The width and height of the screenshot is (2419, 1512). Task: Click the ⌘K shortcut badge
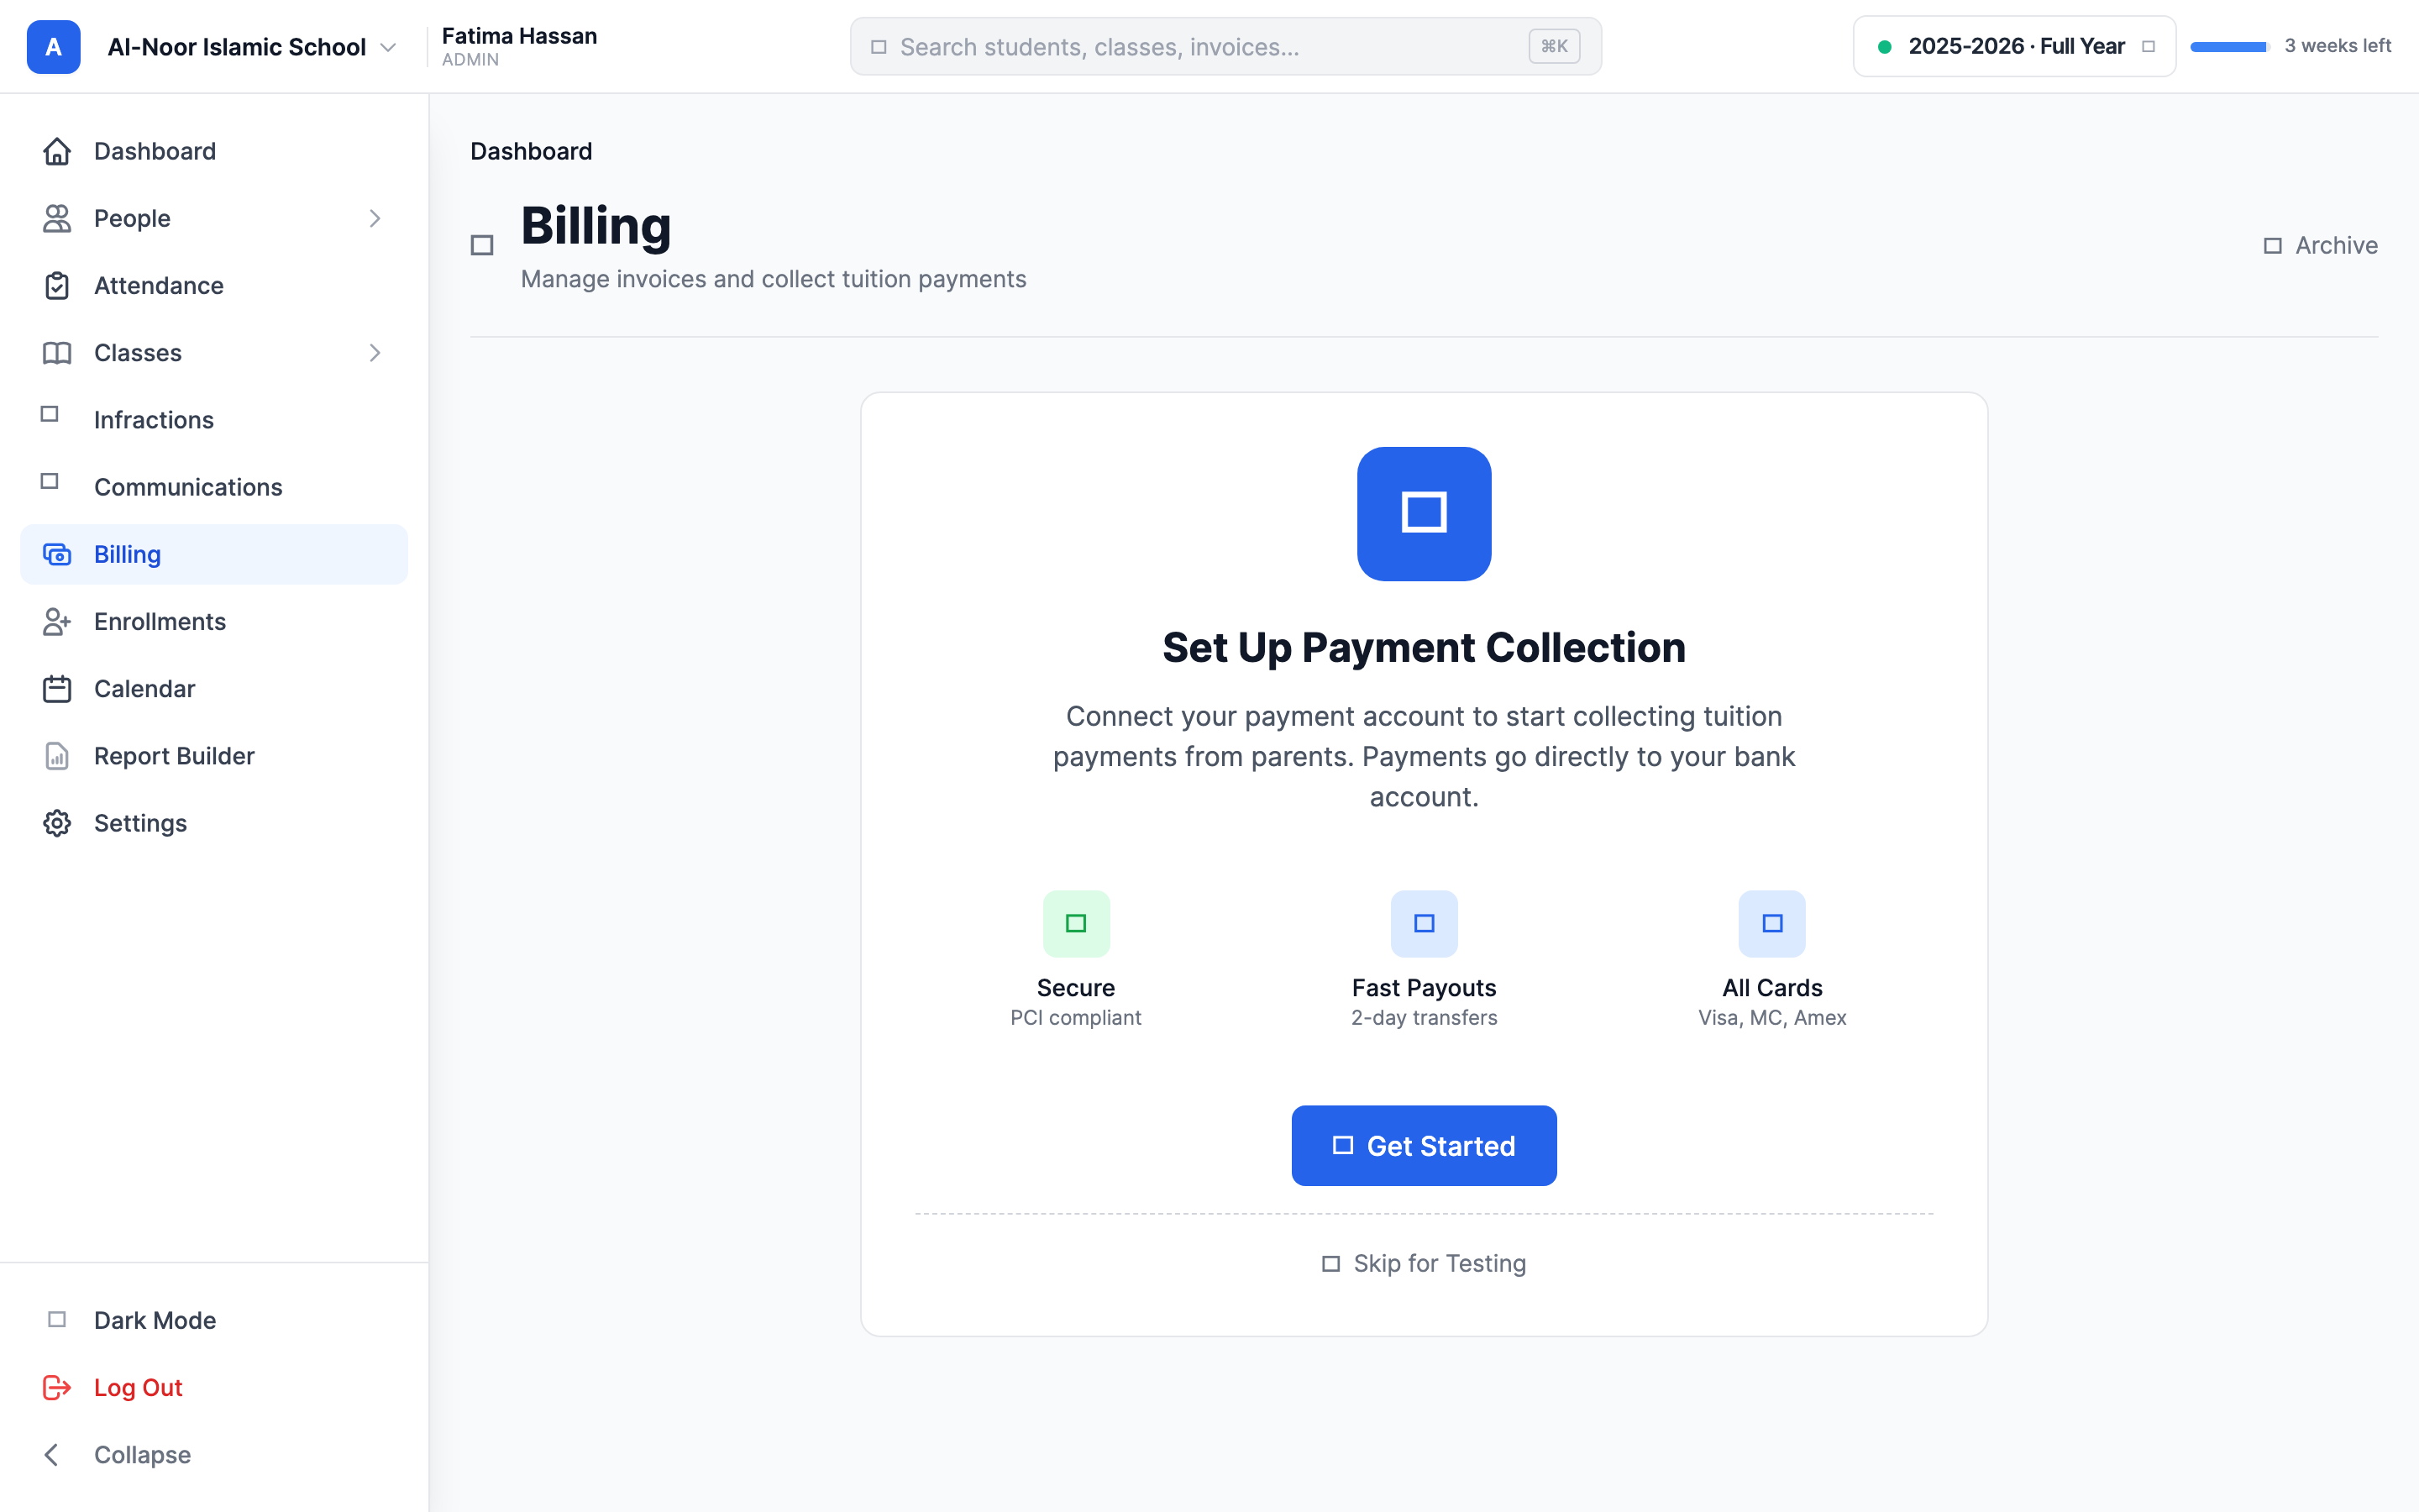coord(1553,46)
